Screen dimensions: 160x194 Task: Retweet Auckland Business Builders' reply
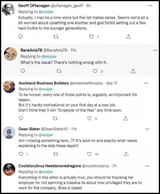tap(55, 118)
